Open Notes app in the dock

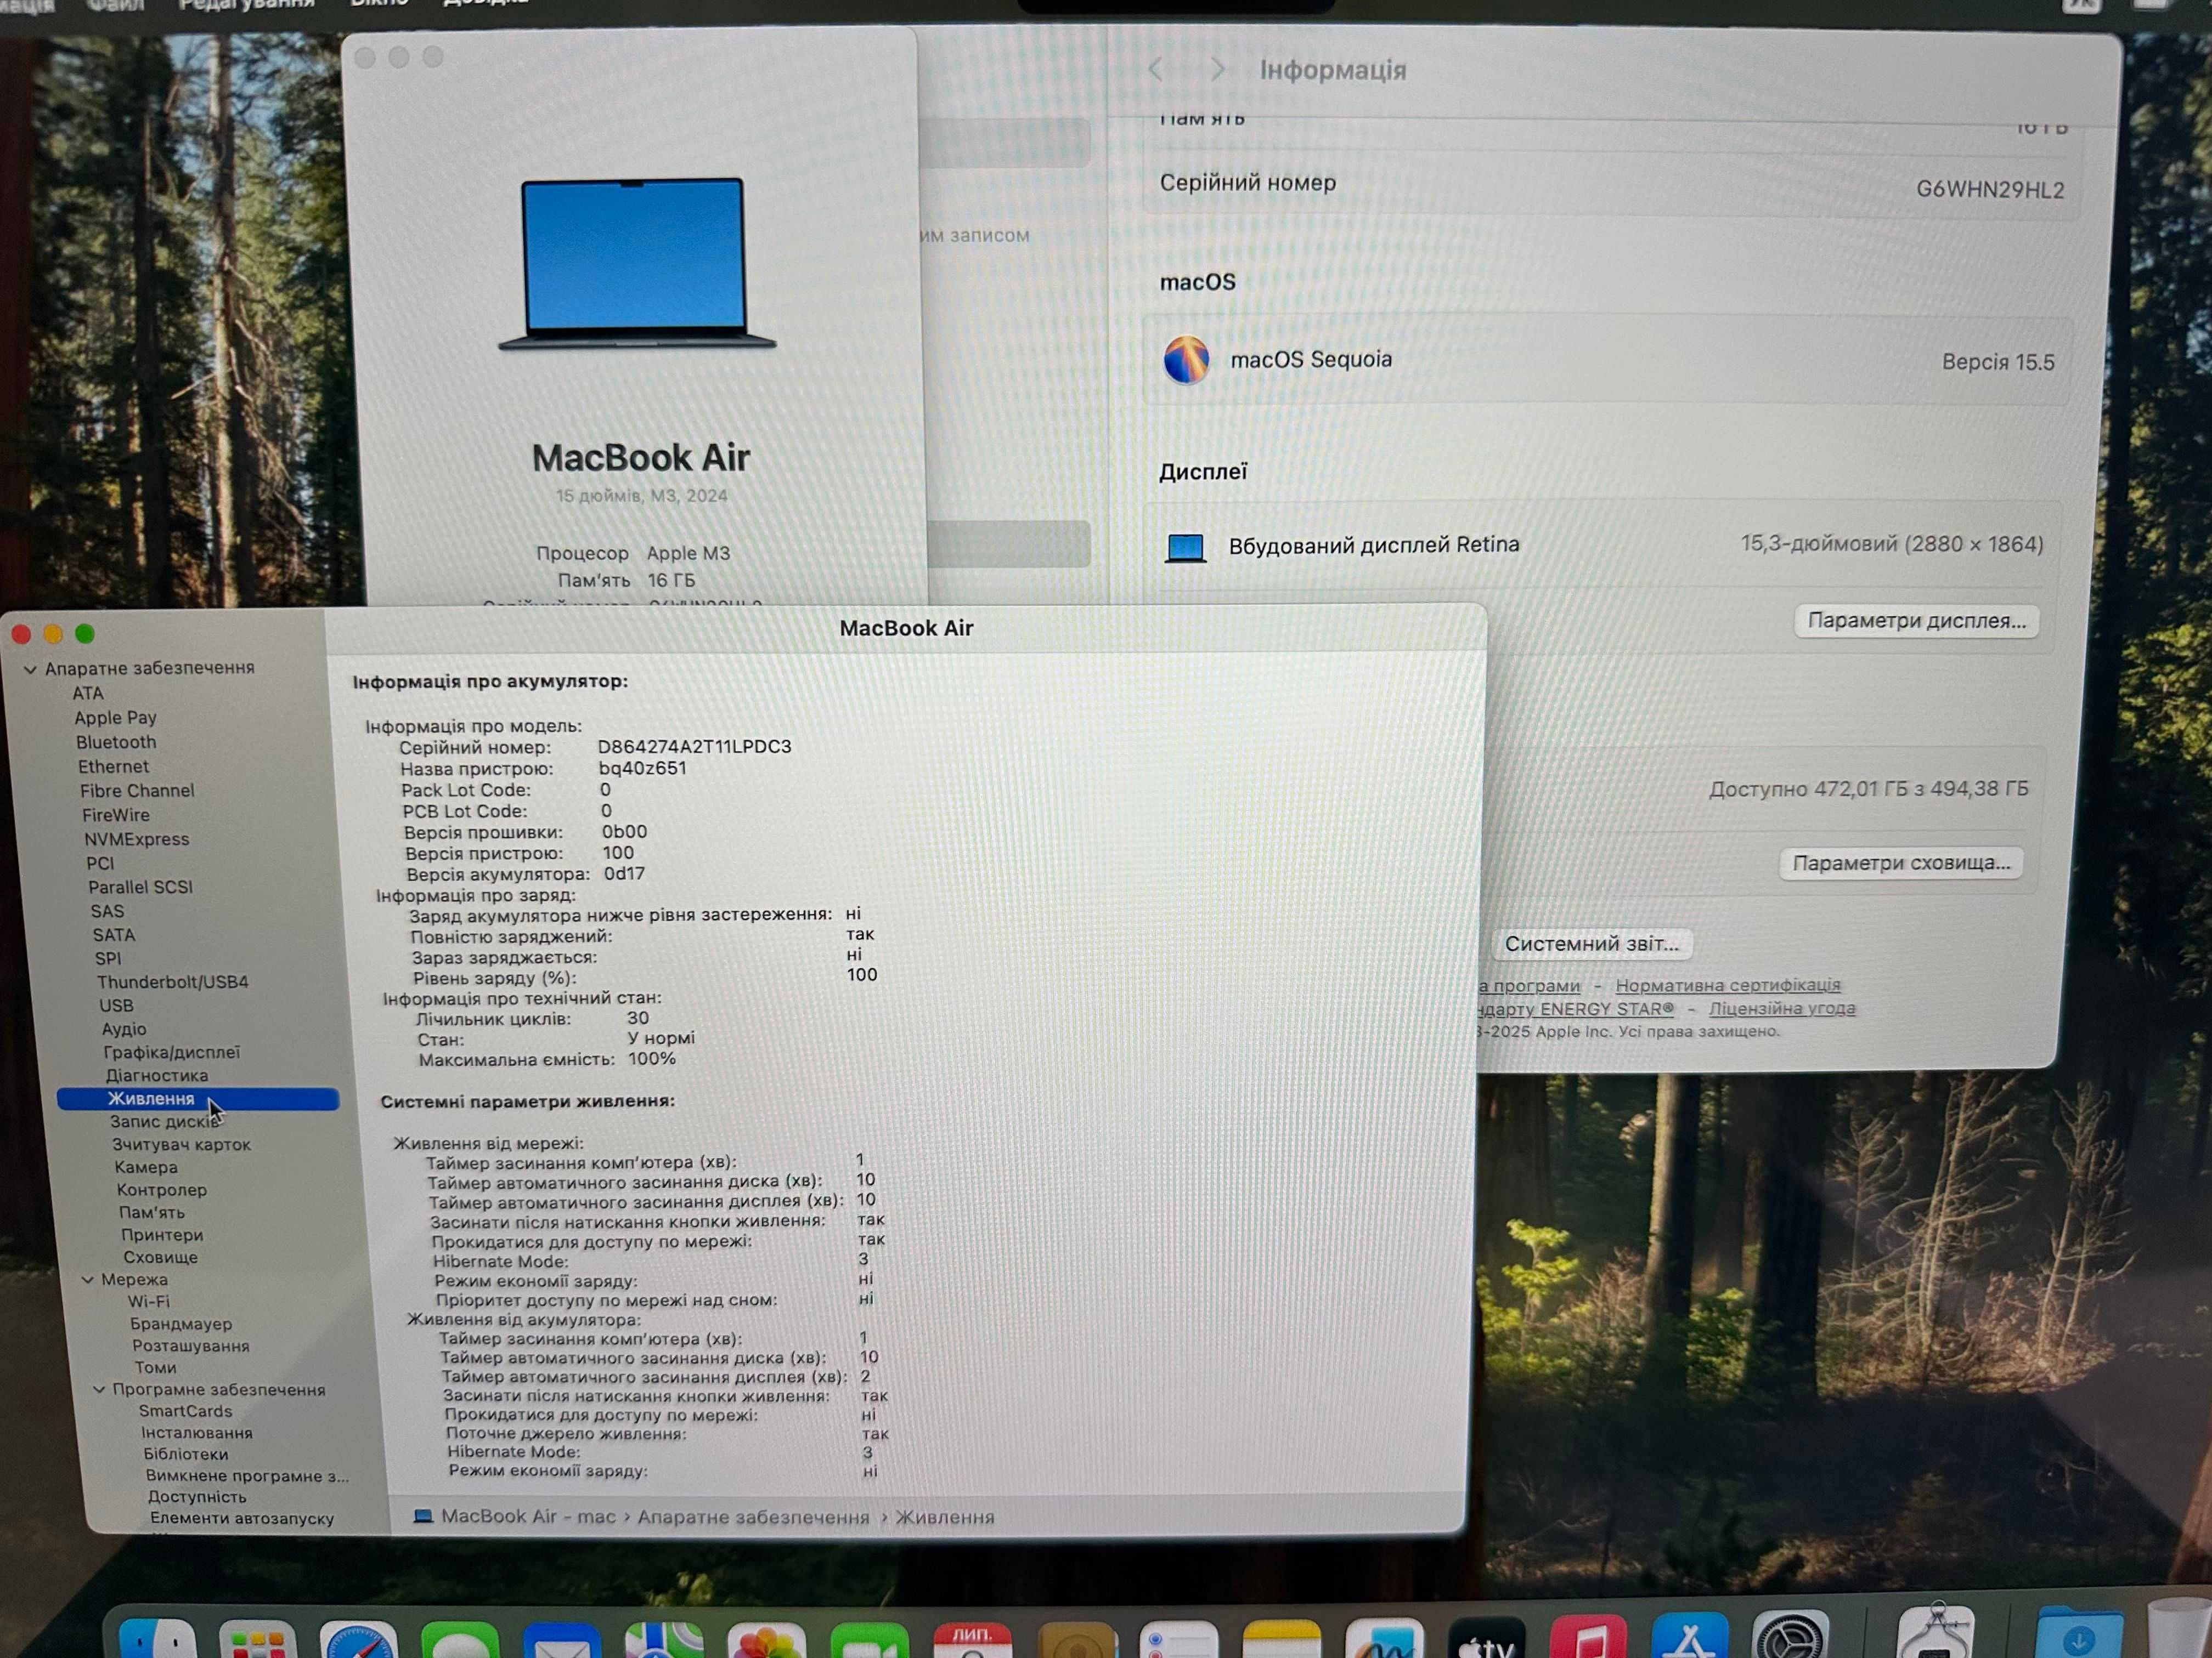[1282, 1639]
